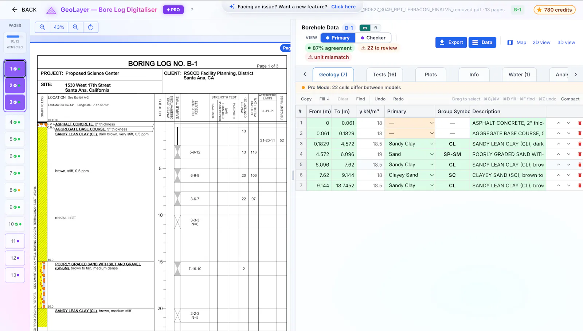Viewport: 583px width, 331px height.
Task: Switch units to feet
Action: (x=376, y=28)
